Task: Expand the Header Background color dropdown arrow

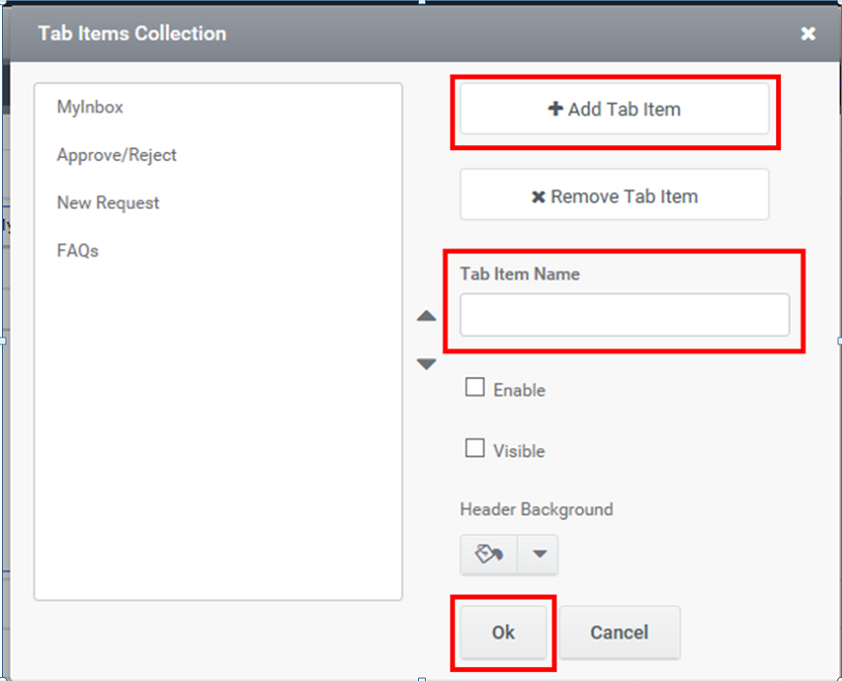Action: click(x=539, y=554)
